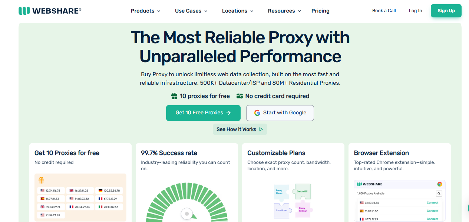Click the Book a Call link
The width and height of the screenshot is (469, 222).
pos(384,11)
